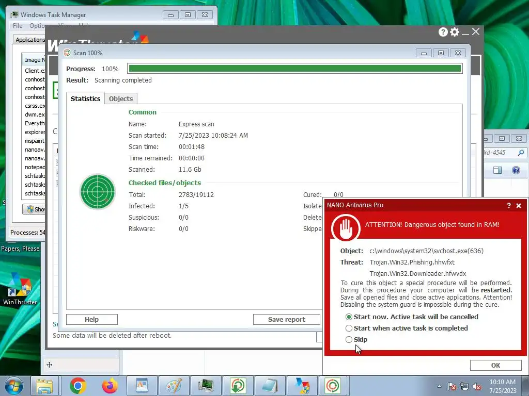Open blue help icon in Explorer window
Screen dimensions: 529x396
[x=516, y=170]
